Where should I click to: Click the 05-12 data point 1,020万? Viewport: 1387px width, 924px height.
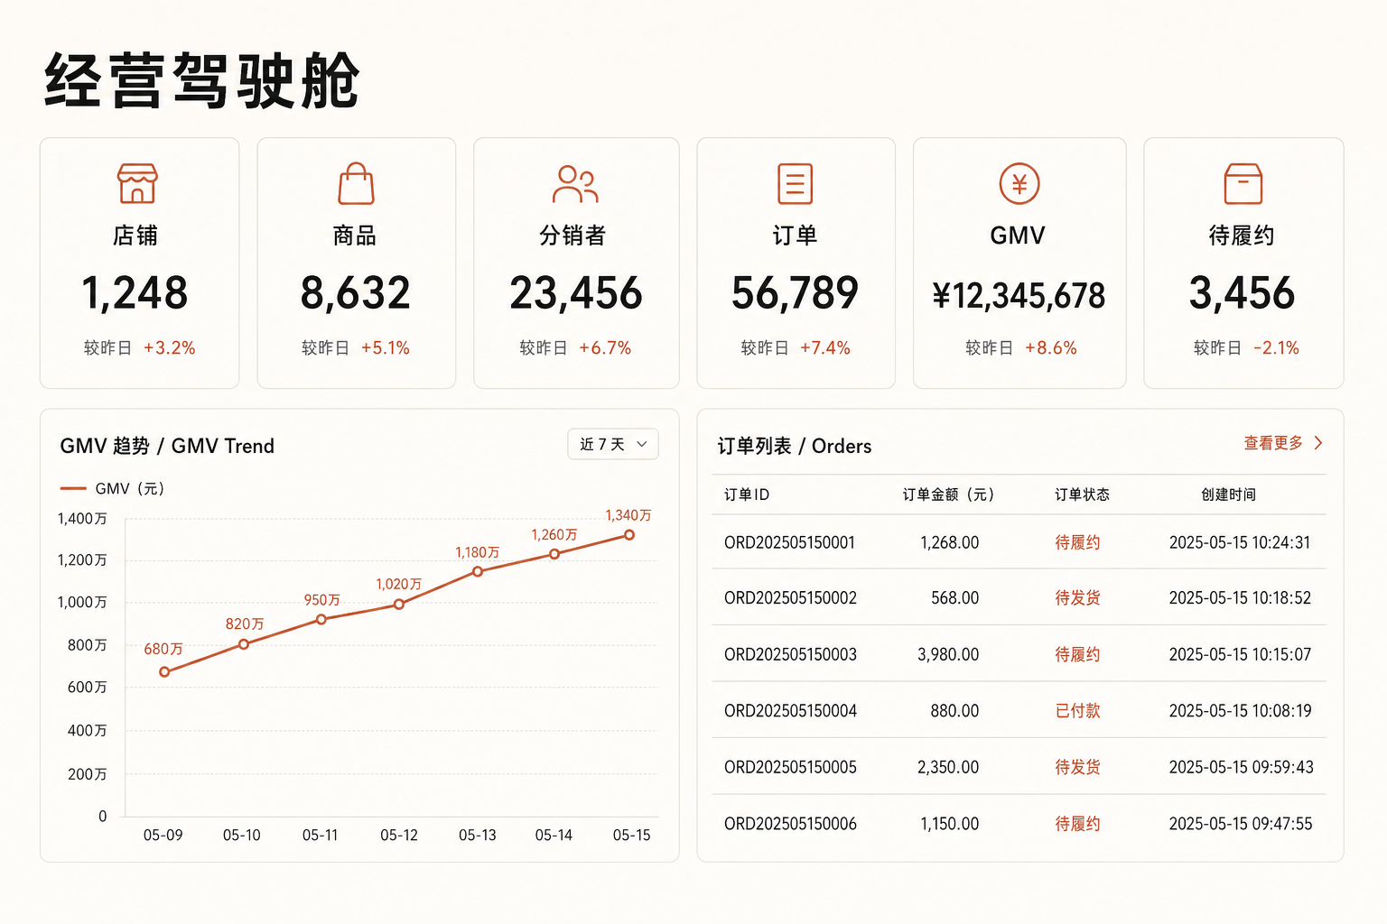[x=399, y=605]
